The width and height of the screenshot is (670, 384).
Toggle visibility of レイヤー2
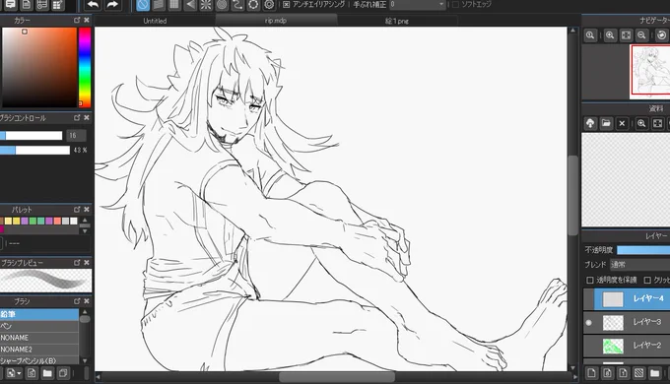tap(589, 346)
